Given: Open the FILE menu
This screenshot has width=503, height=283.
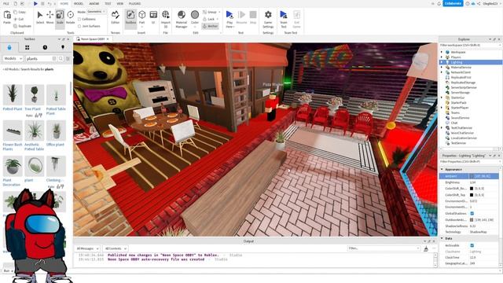Looking at the screenshot, I should [x=6, y=3].
